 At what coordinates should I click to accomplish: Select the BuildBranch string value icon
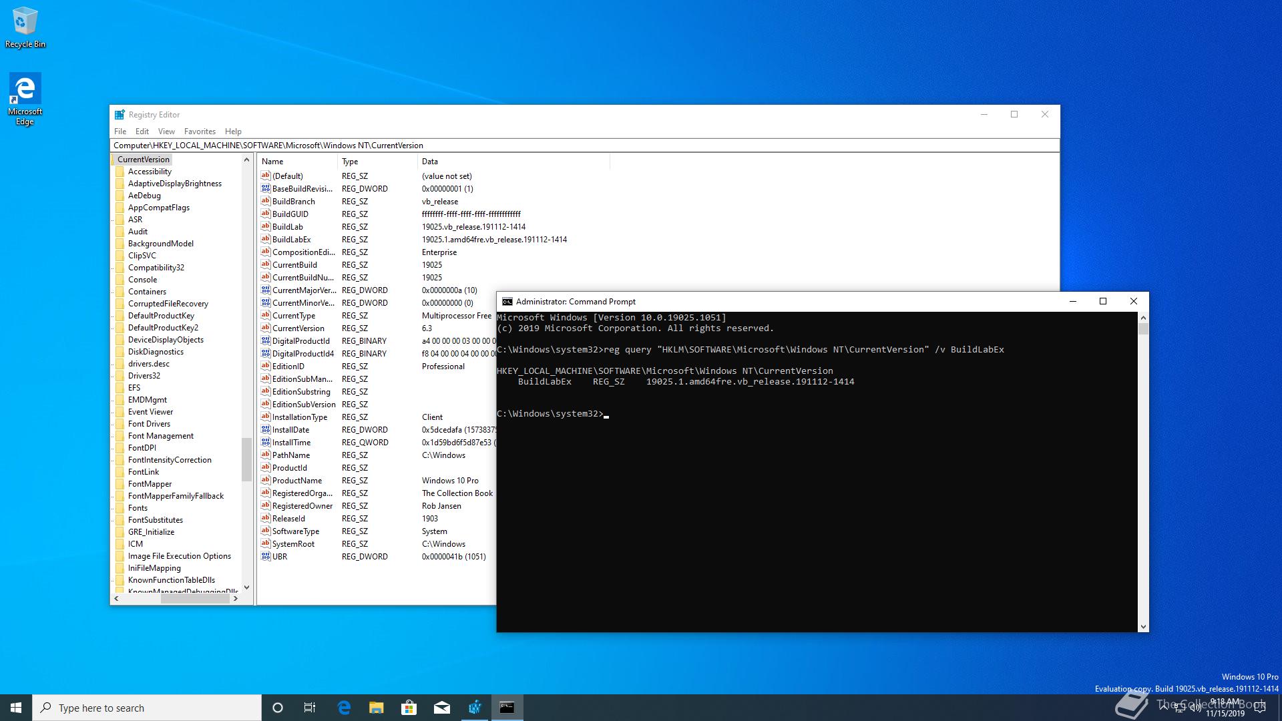pos(266,201)
